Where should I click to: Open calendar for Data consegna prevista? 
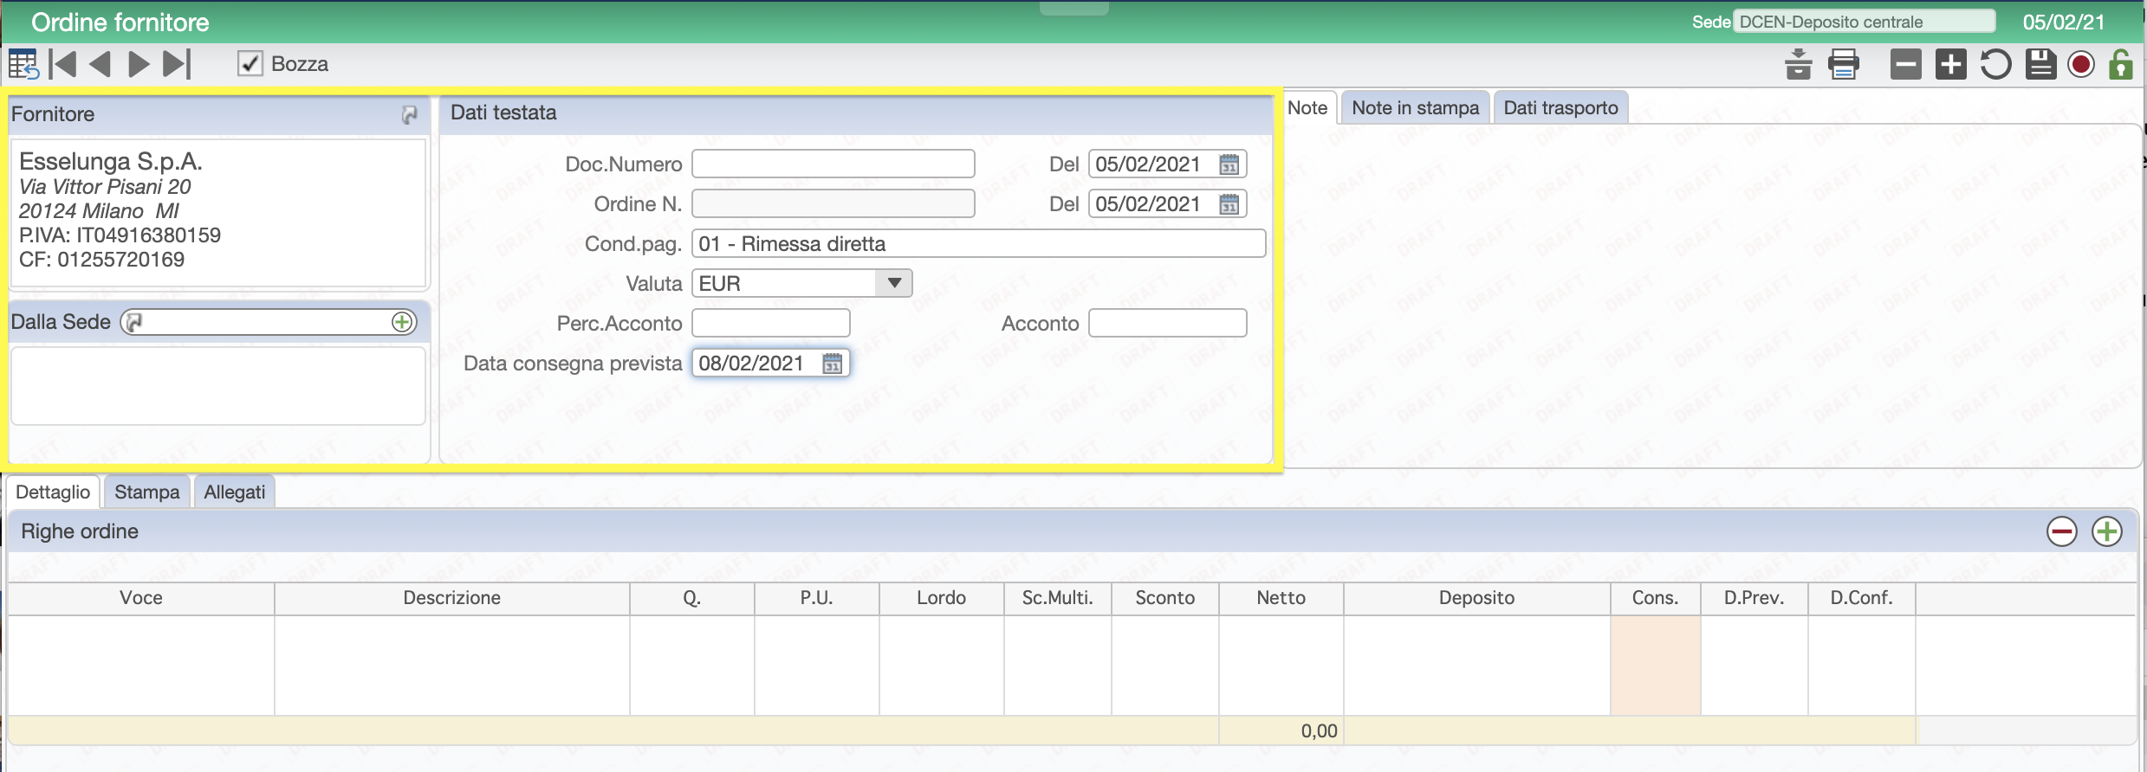pos(832,363)
